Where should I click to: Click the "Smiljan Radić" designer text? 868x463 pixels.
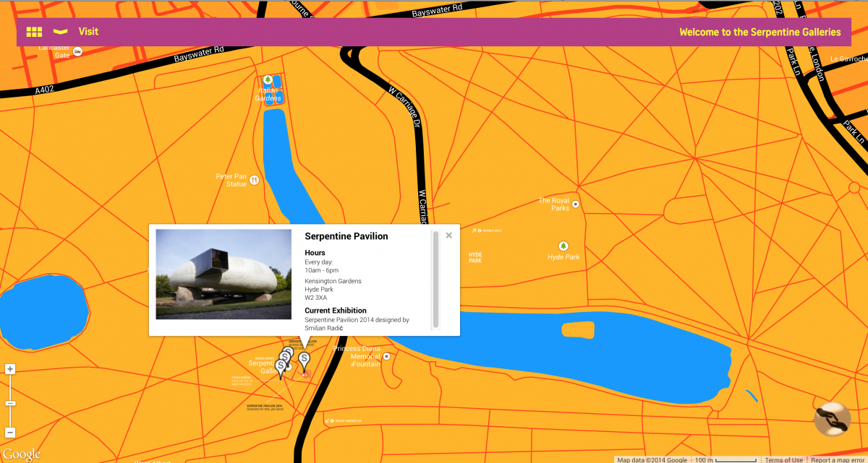[323, 328]
